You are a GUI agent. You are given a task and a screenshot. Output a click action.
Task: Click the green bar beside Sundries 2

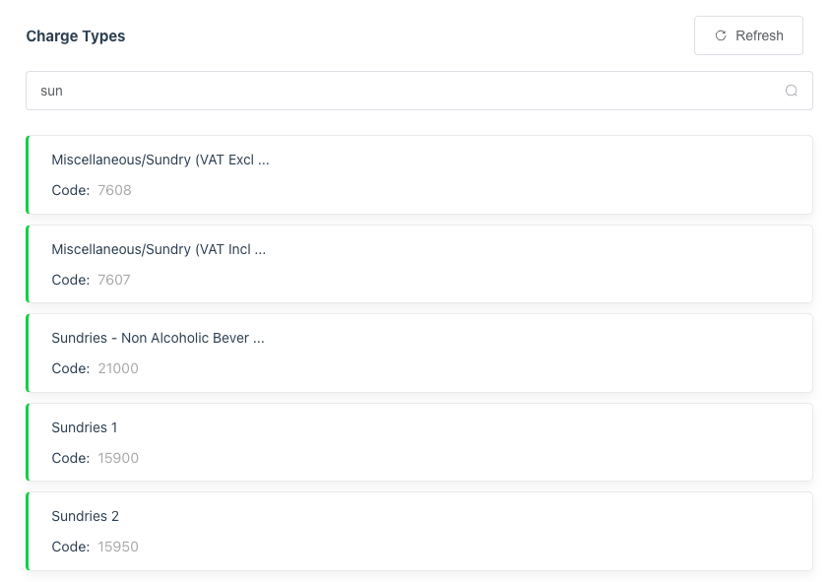pos(29,531)
